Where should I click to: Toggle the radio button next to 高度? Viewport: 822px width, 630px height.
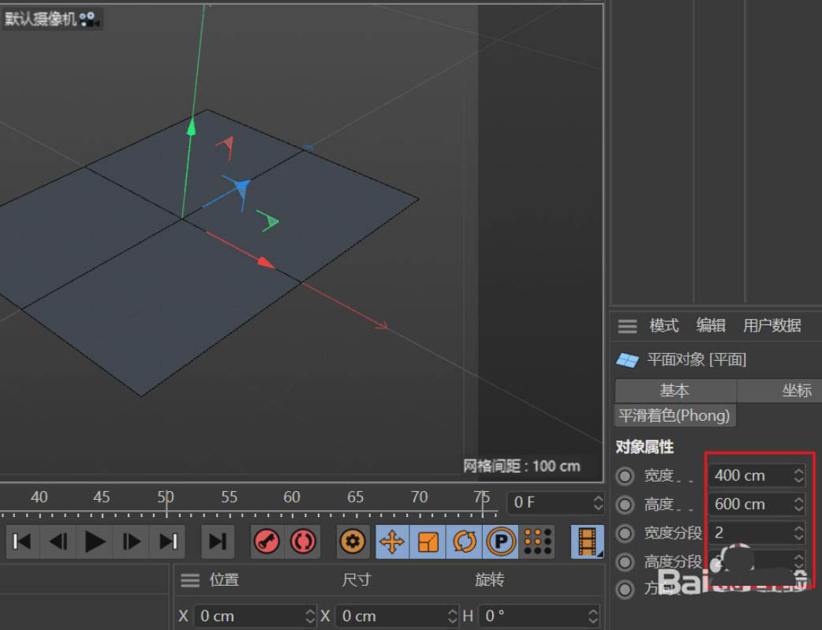click(x=625, y=504)
